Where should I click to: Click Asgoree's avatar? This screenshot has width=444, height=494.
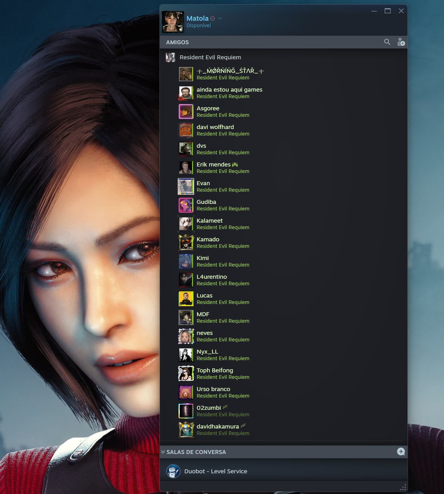[186, 111]
